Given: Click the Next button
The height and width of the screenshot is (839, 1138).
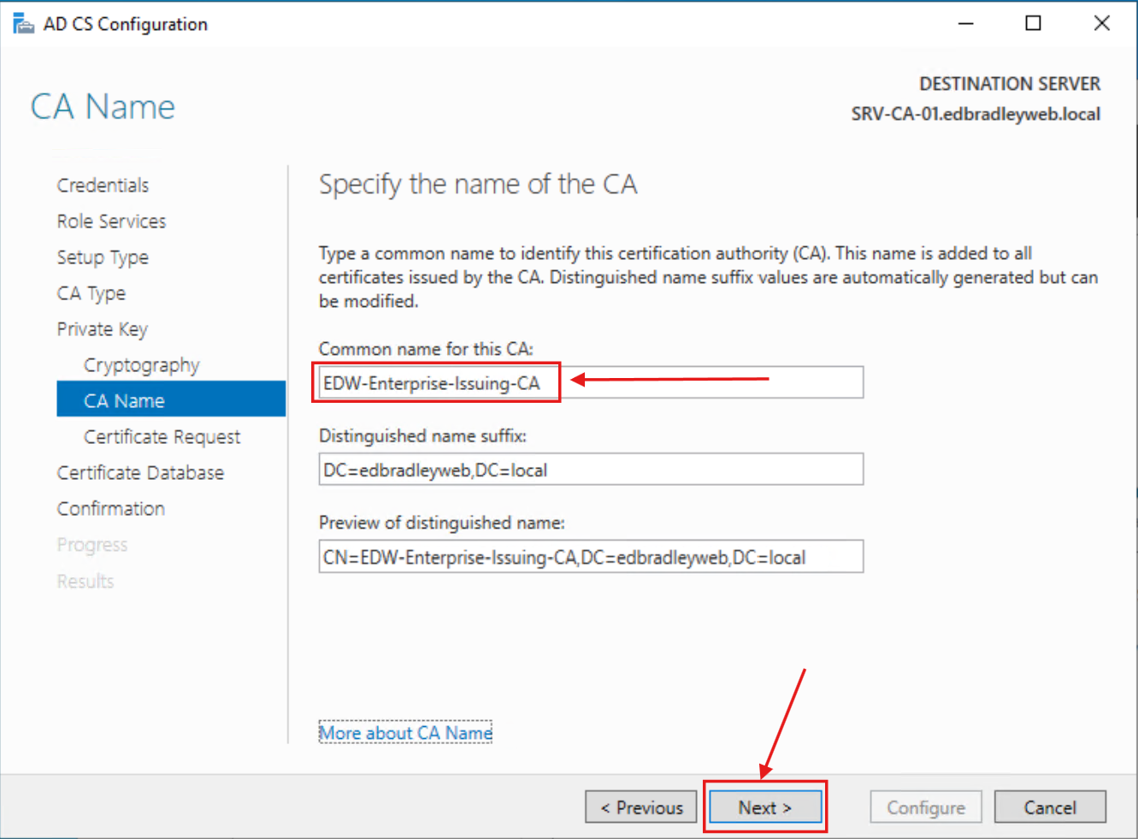Looking at the screenshot, I should coord(764,807).
